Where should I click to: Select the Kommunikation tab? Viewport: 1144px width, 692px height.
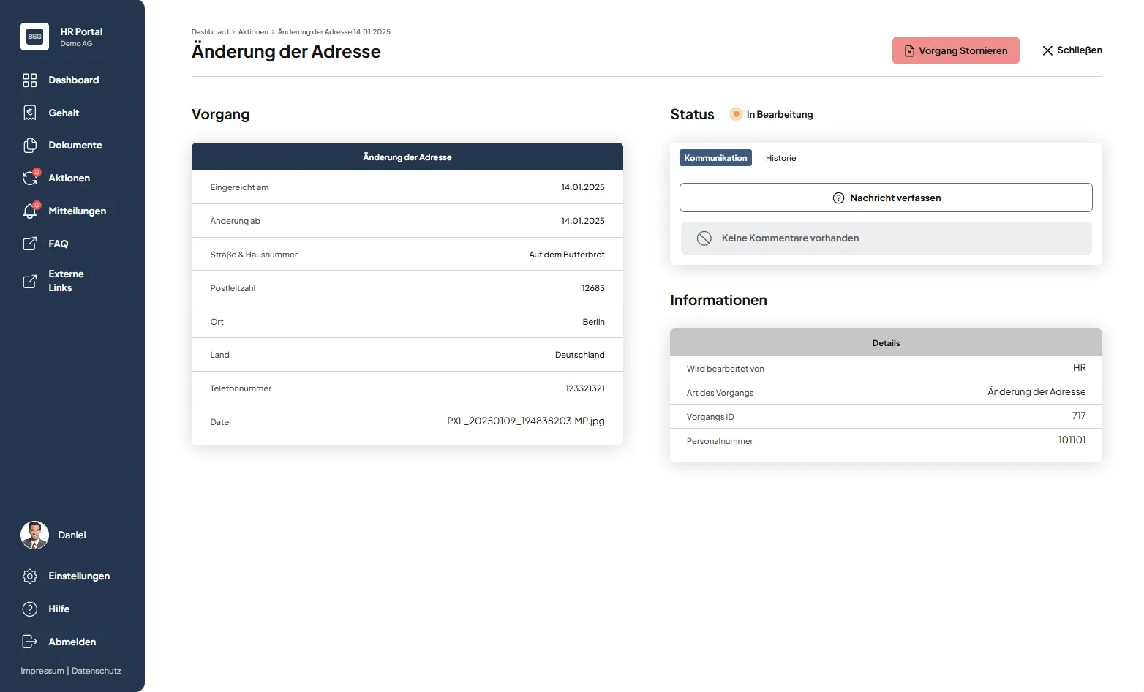(x=715, y=158)
